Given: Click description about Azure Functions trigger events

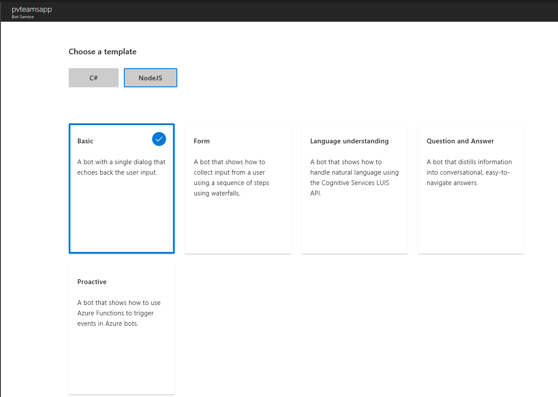Looking at the screenshot, I should (119, 313).
